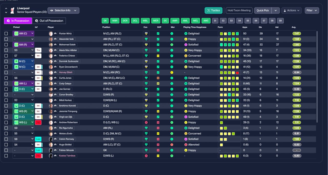Sort by the Playing Time Happiness header

pyautogui.click(x=195, y=27)
